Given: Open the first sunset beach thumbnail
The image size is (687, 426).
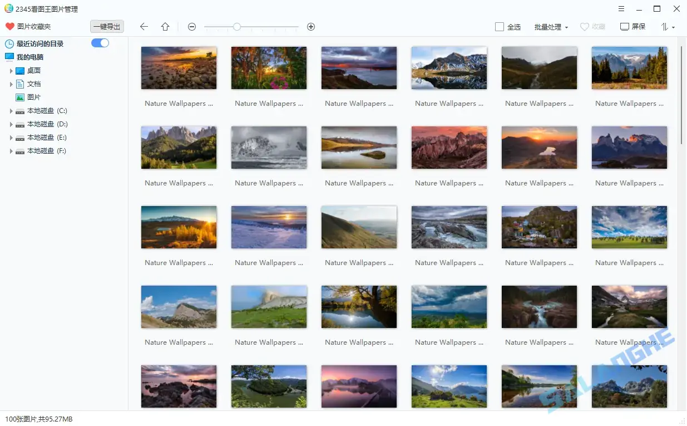Looking at the screenshot, I should (179, 68).
